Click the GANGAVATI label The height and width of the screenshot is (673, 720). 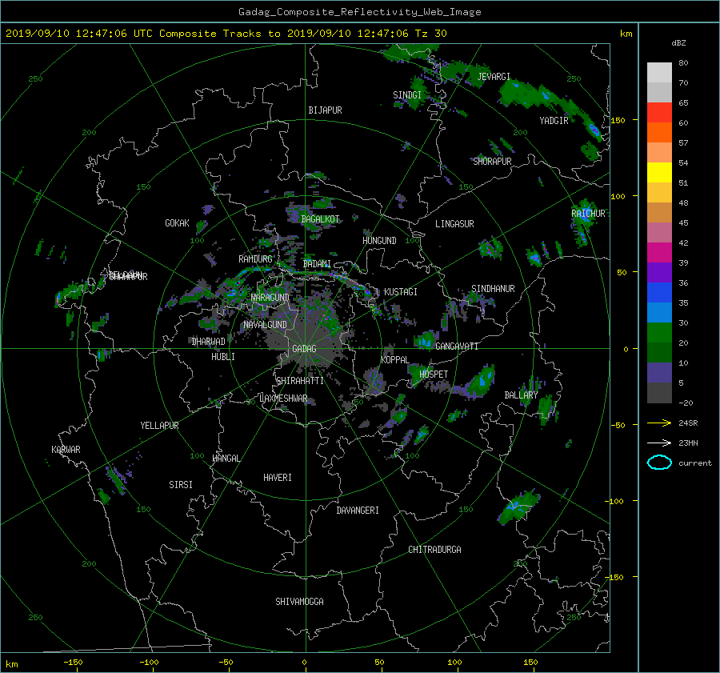click(x=457, y=347)
